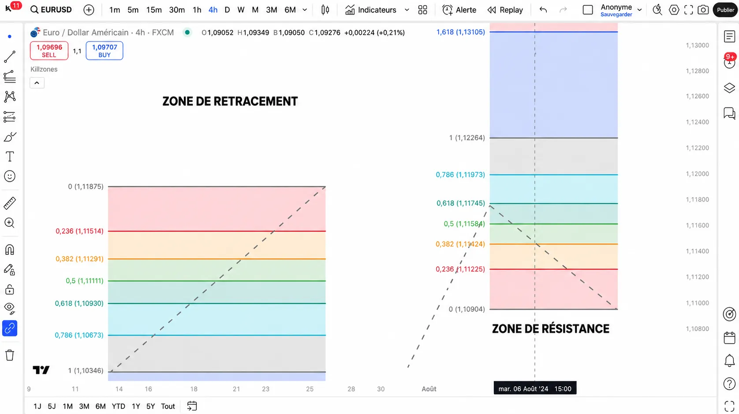Select the D daily timeframe
Image resolution: width=739 pixels, height=414 pixels.
227,10
